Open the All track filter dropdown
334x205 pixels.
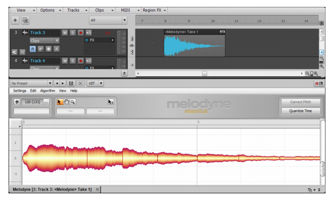coord(108,20)
